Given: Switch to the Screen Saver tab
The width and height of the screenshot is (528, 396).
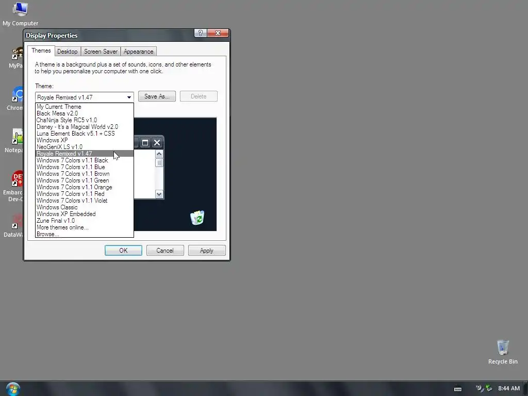Looking at the screenshot, I should tap(101, 52).
